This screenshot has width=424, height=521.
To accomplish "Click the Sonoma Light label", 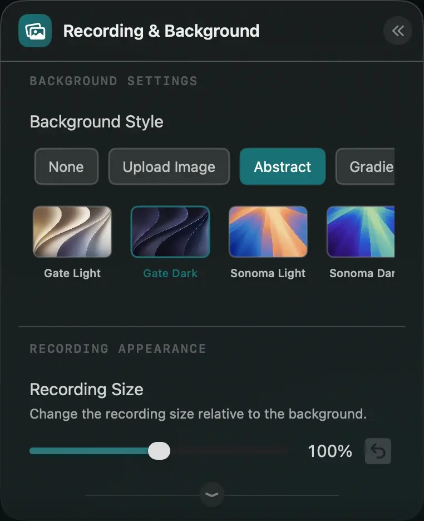I will point(268,273).
